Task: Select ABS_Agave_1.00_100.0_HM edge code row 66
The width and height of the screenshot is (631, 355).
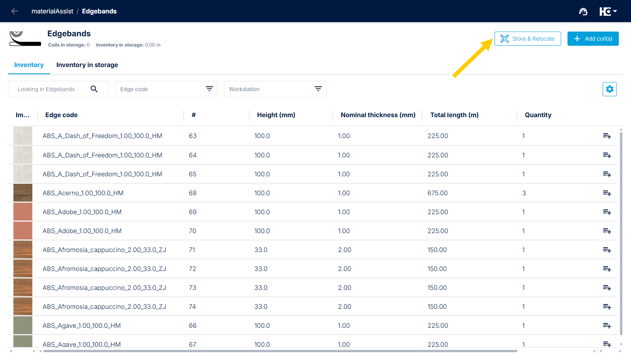Action: tap(82, 325)
